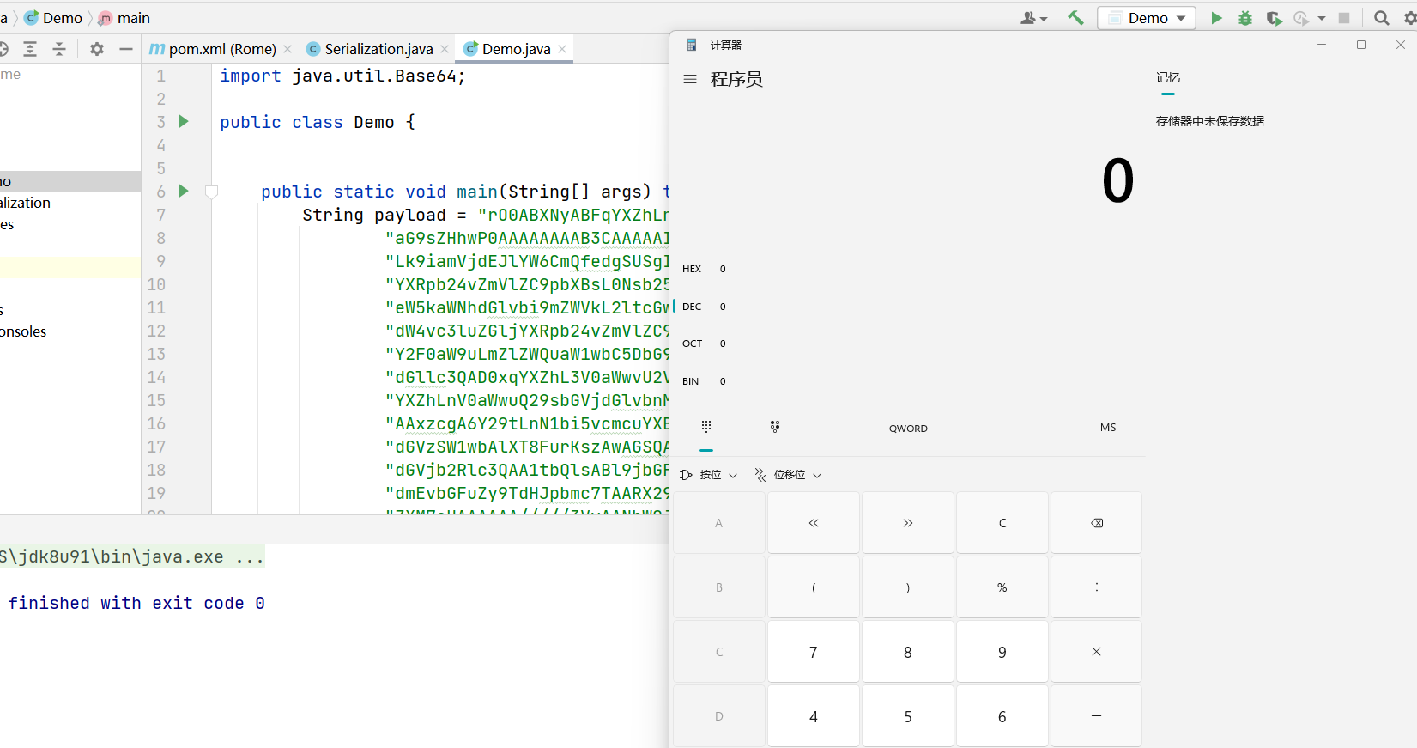Viewport: 1417px width, 748px height.
Task: Click the percent modulo calculator key
Action: pyautogui.click(x=1002, y=587)
